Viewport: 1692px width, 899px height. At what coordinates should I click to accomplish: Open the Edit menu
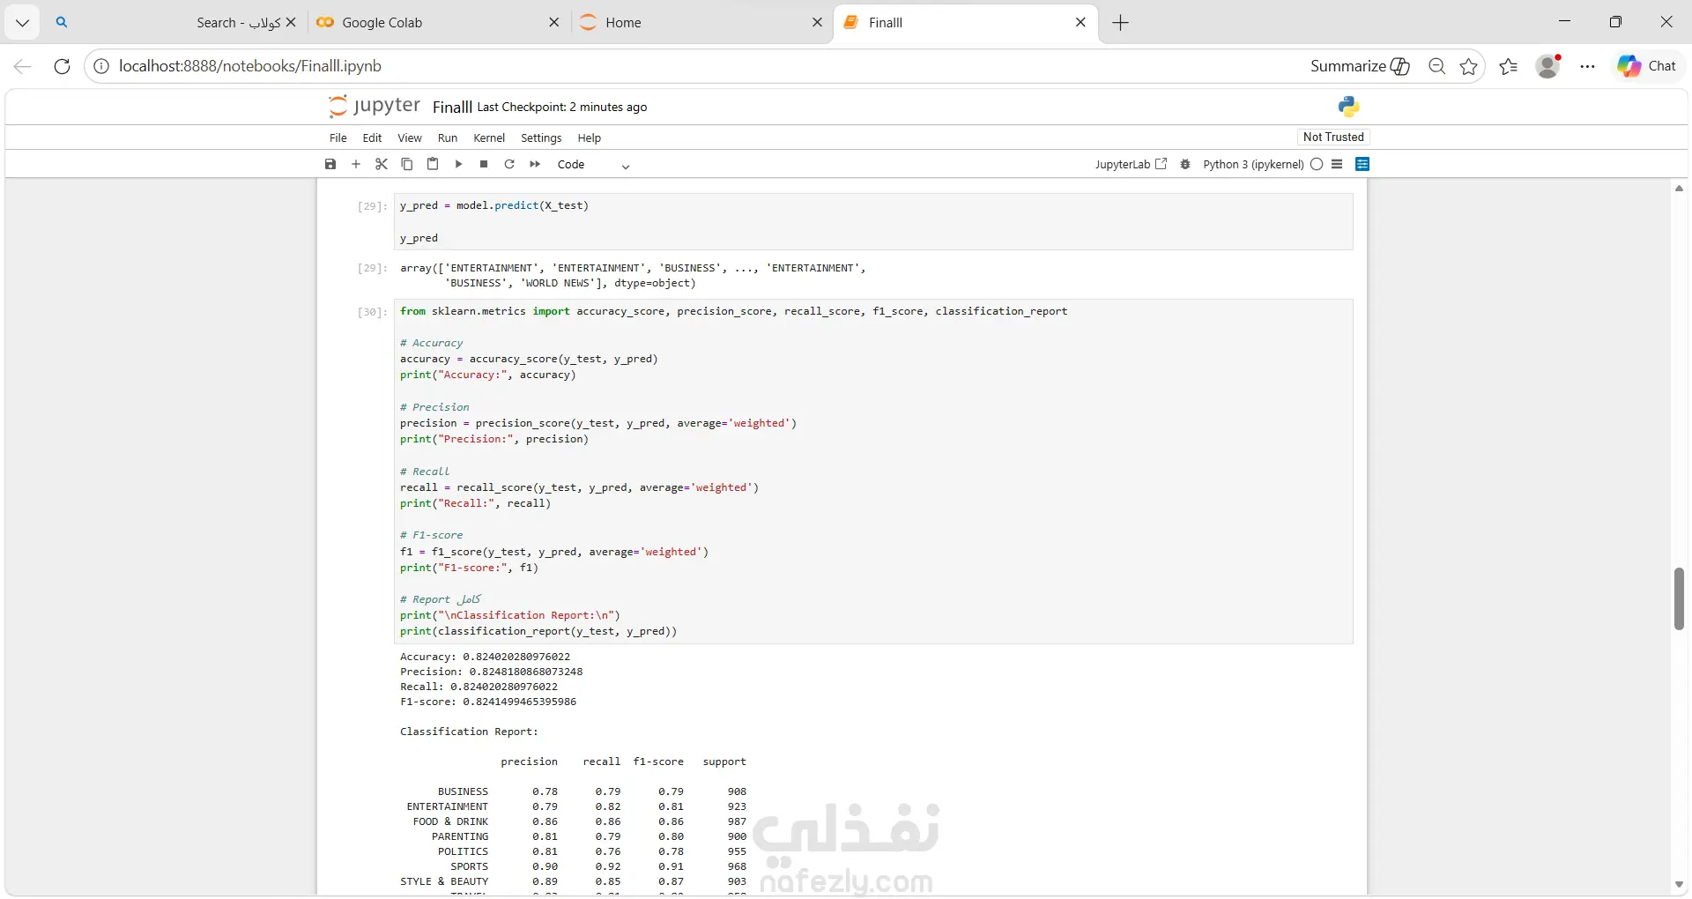(373, 137)
